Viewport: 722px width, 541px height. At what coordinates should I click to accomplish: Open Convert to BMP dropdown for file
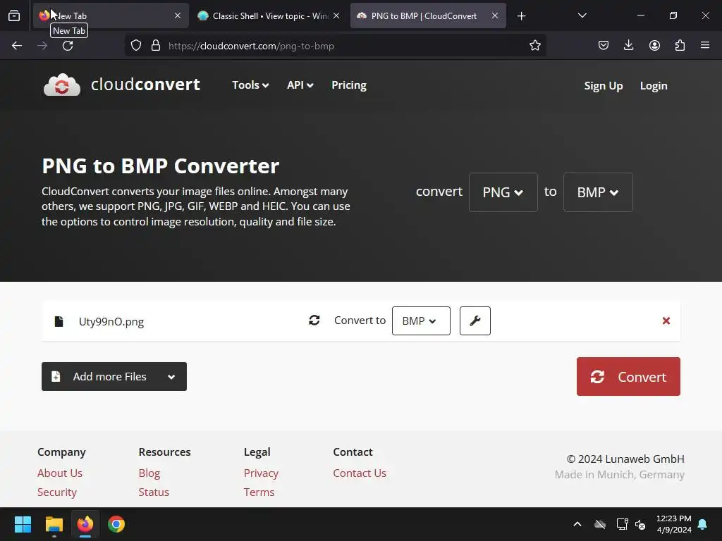[421, 321]
